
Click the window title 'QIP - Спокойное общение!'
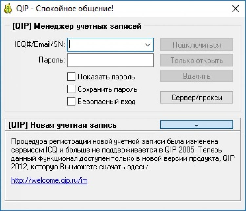point(65,9)
